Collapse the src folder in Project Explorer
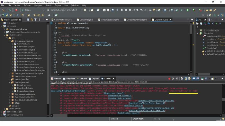 7,38
